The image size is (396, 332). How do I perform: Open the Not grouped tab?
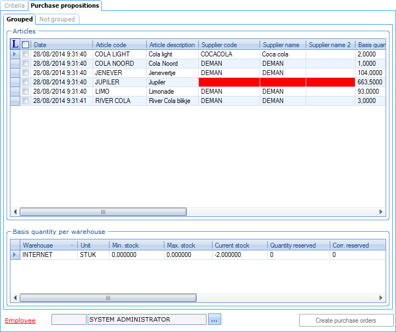coord(58,19)
